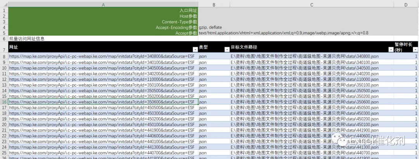Screen dimensions: 419x159
Task: Open the 网址 column filter dropdown
Action: click(195, 50)
